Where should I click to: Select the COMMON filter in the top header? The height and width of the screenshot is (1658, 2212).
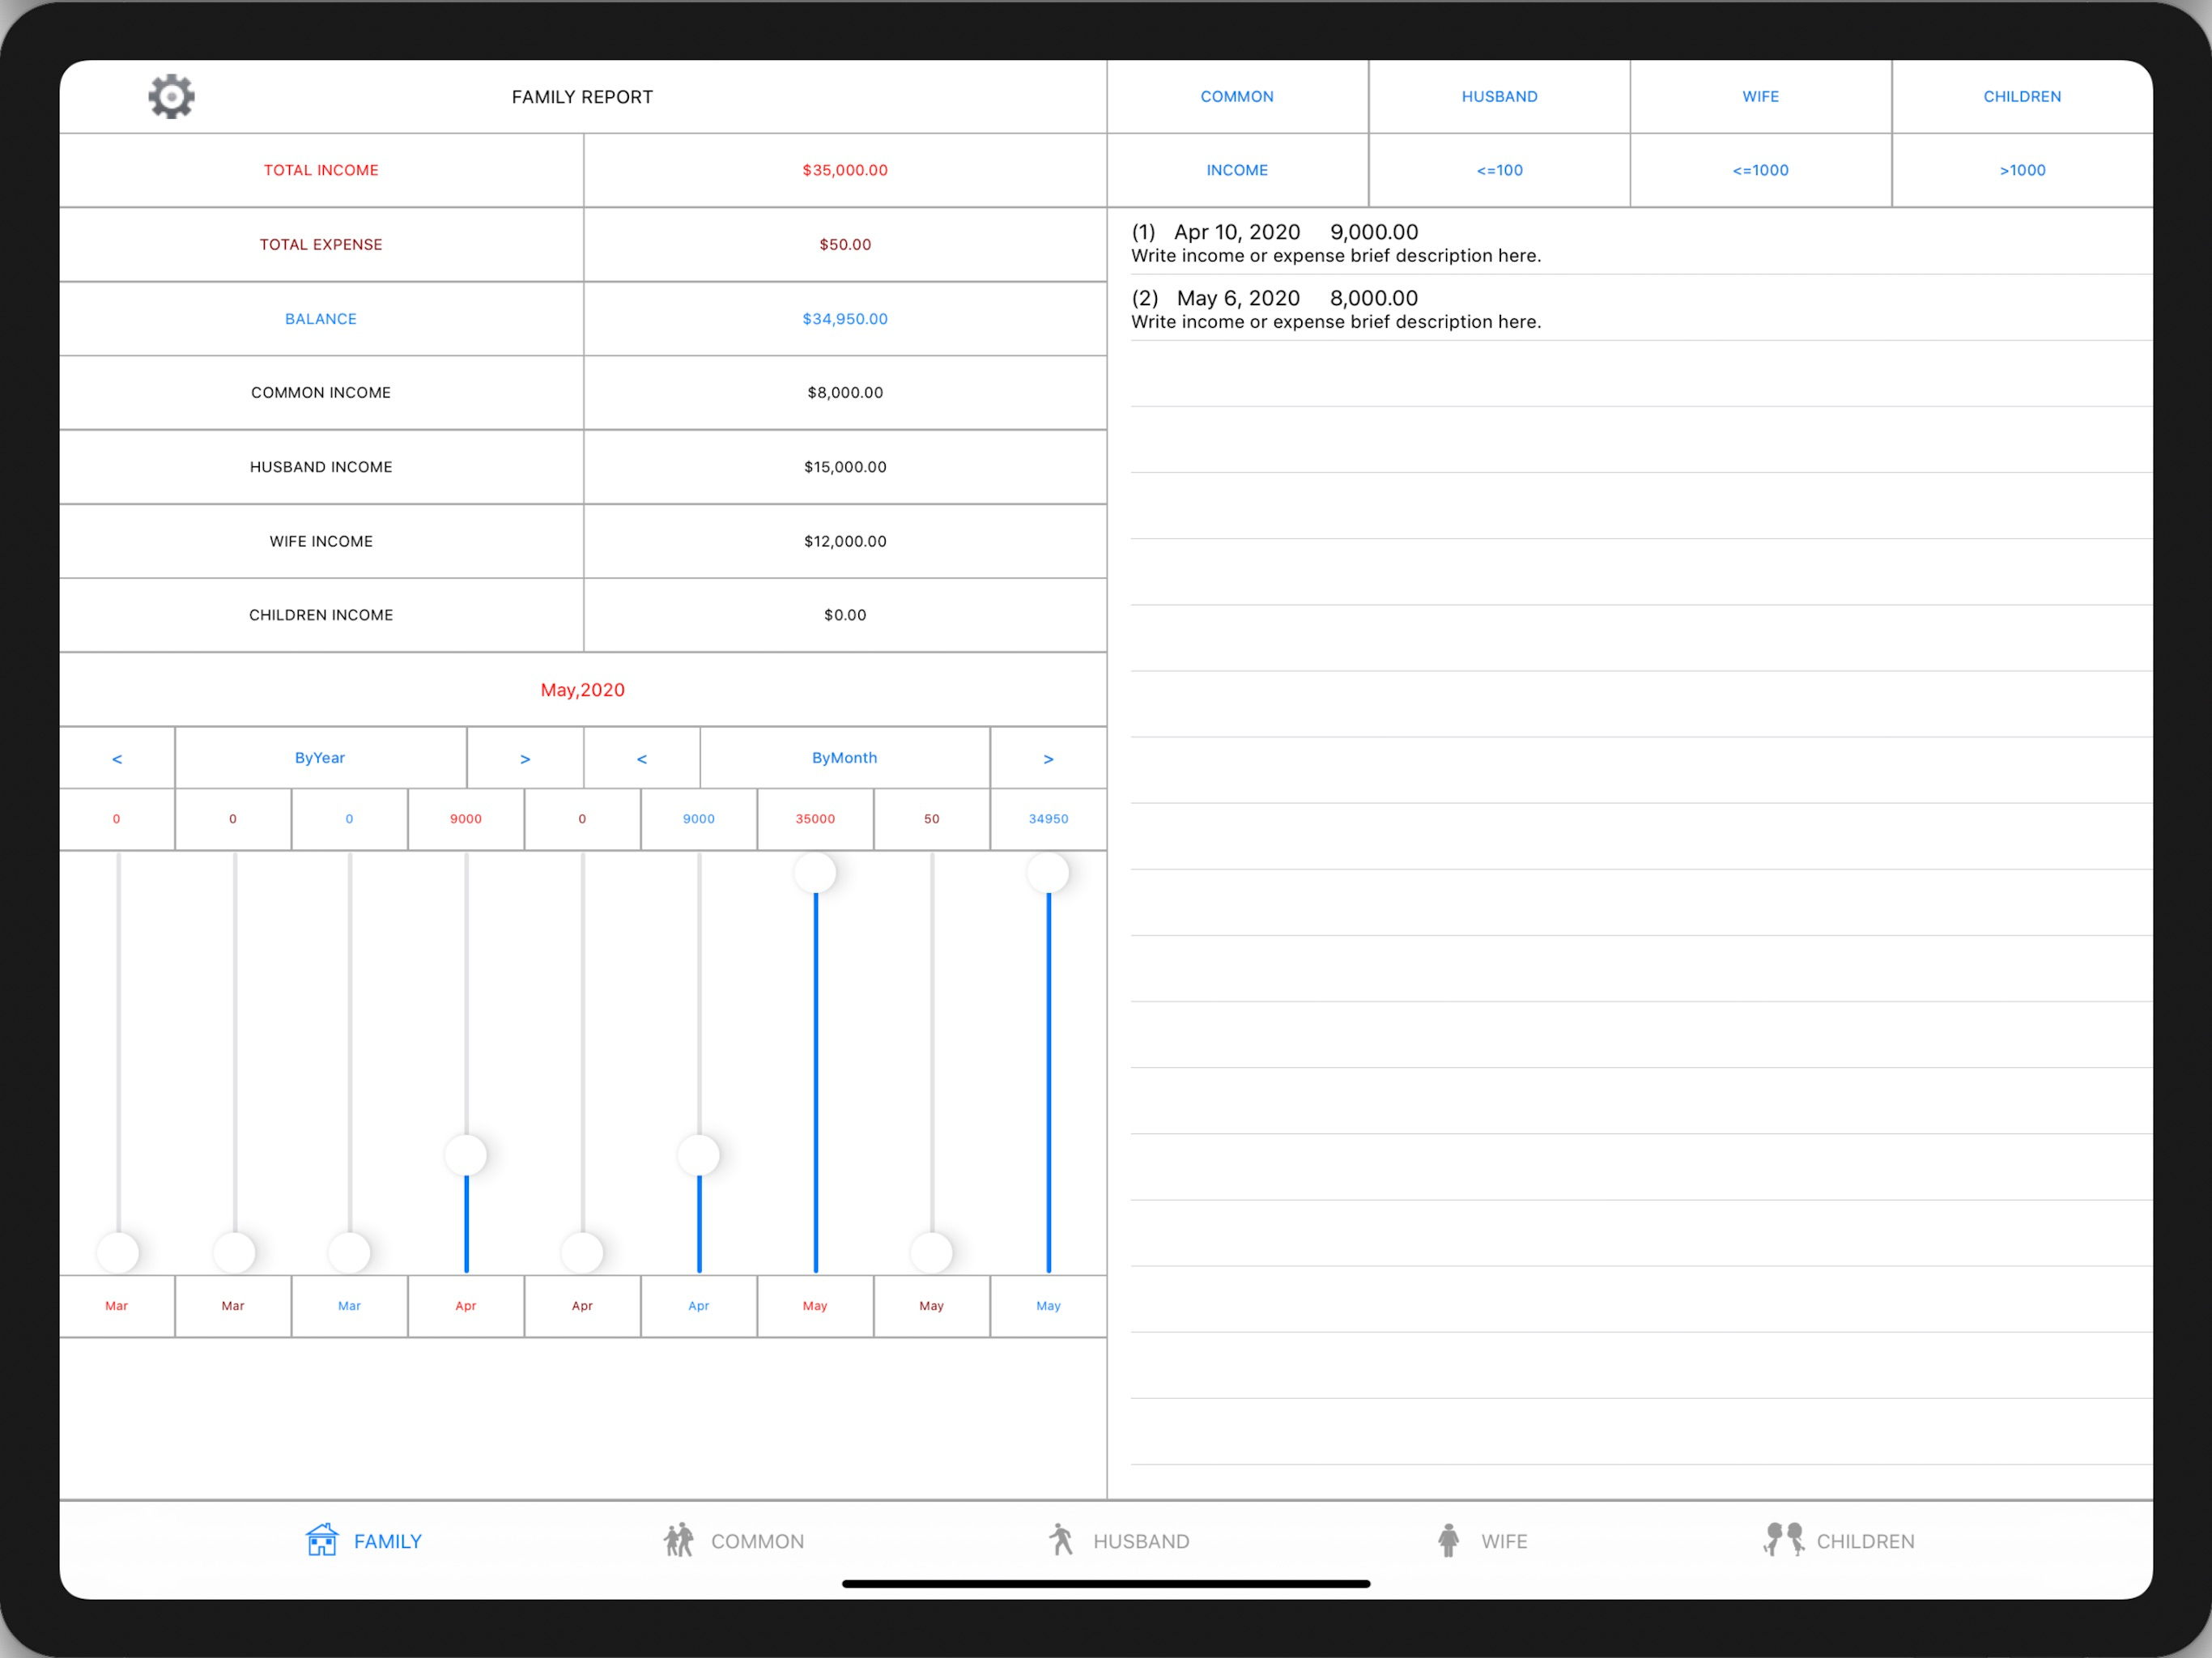pyautogui.click(x=1237, y=96)
